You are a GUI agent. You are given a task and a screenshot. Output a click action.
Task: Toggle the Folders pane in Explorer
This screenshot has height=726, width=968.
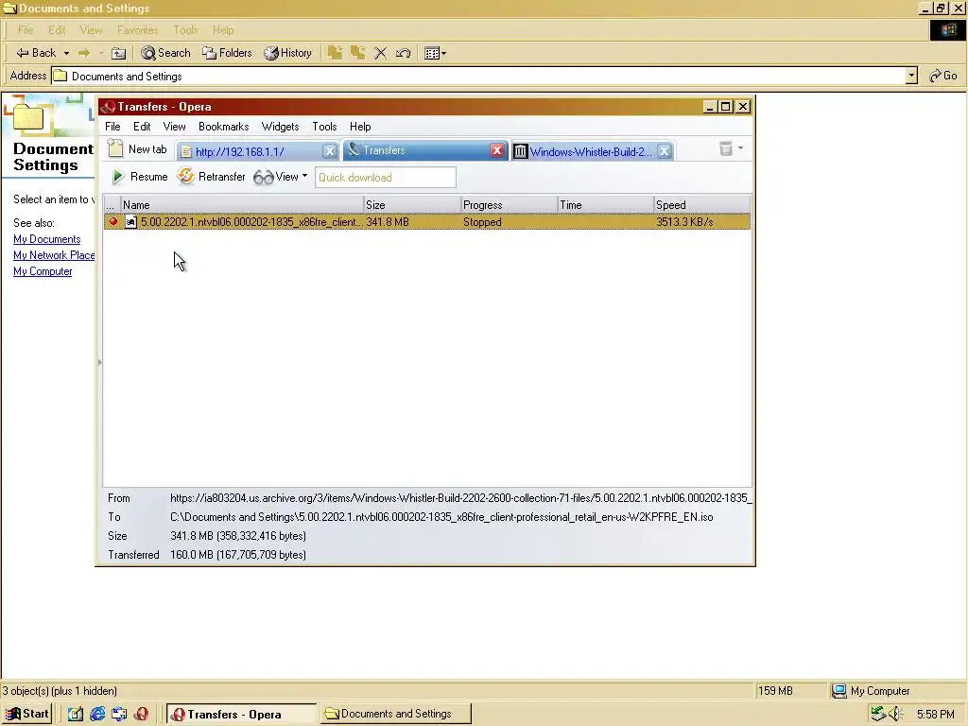(x=227, y=53)
